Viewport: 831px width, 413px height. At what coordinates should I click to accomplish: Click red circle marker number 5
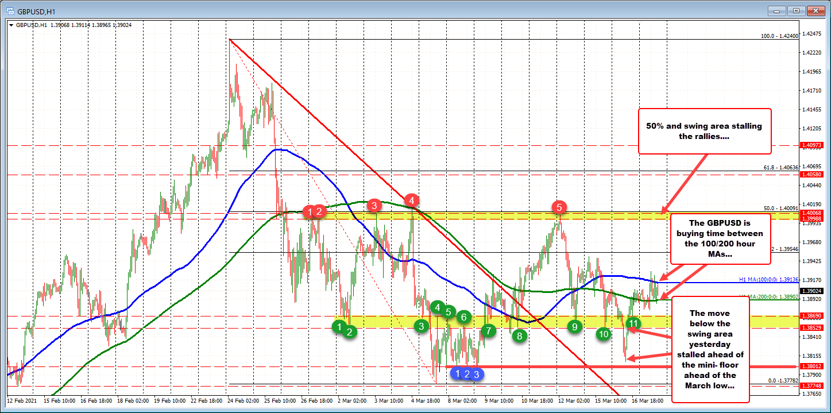tap(559, 207)
